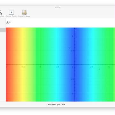Click the Untitled window title
Image resolution: width=115 pixels, height=115 pixels.
(x=57, y=7)
